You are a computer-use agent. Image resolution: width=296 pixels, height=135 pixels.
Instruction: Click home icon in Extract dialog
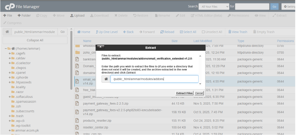click(106, 79)
